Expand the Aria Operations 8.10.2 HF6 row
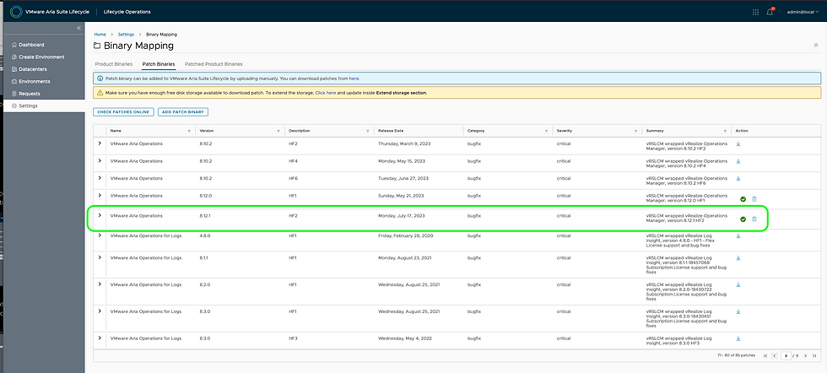This screenshot has height=373, width=827. 100,178
